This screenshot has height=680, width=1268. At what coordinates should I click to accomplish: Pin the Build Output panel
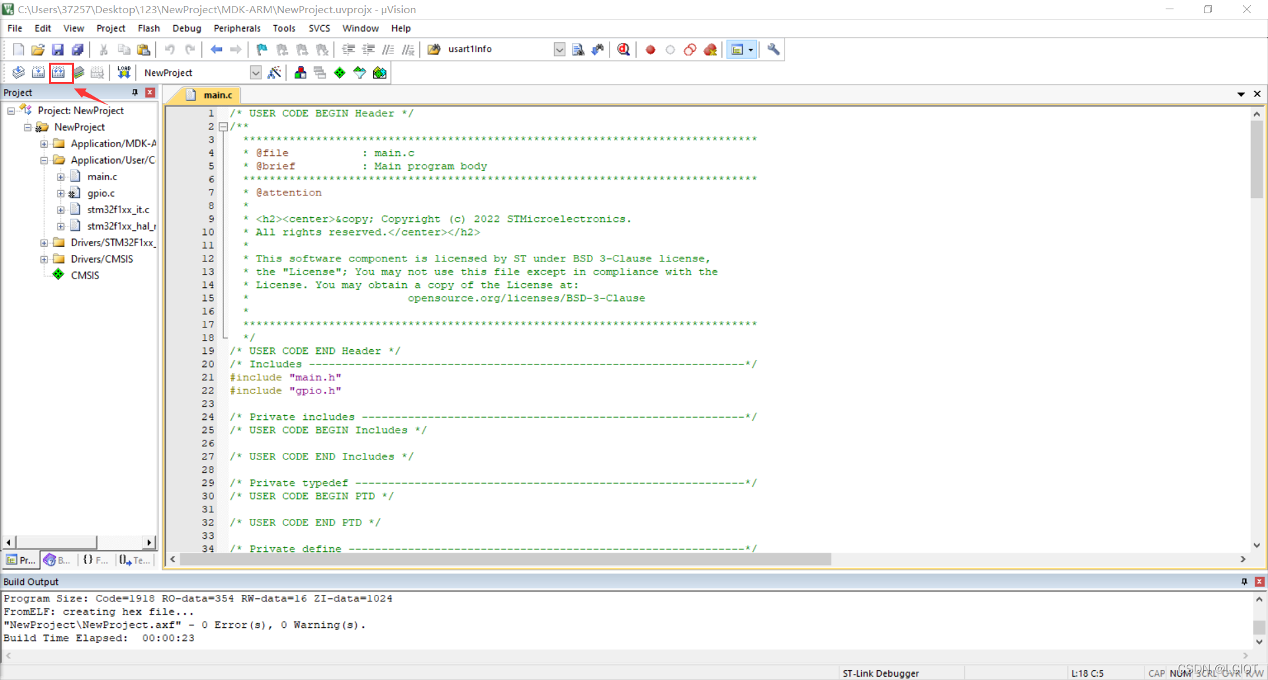(x=1244, y=582)
